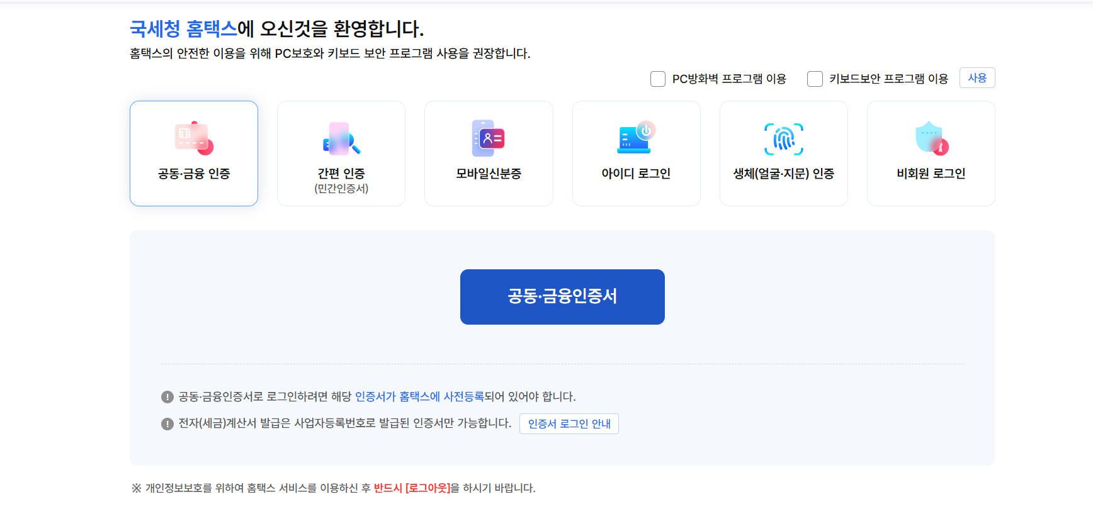The image size is (1093, 509).
Task: Switch to the 모바일신분증 tab label
Action: 489,174
